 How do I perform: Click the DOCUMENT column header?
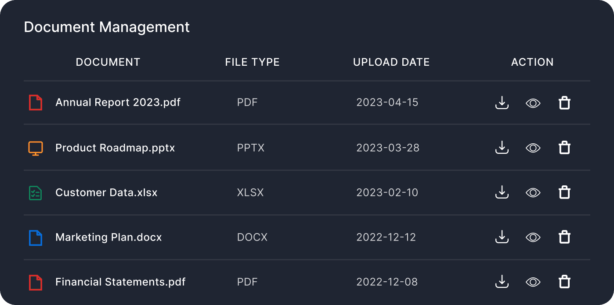pyautogui.click(x=108, y=62)
